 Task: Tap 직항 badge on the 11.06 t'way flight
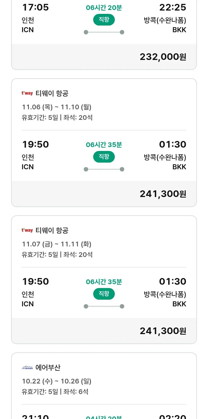(x=104, y=157)
